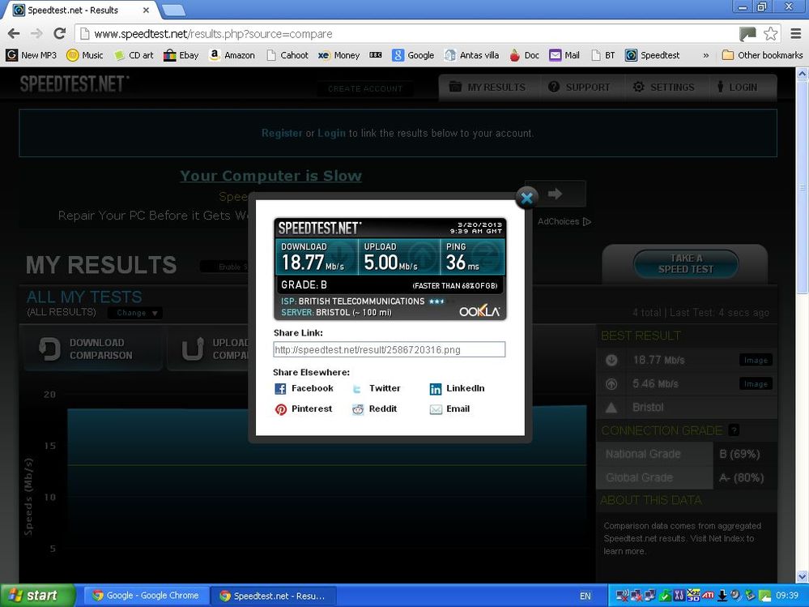Share result via Twitter icon
The width and height of the screenshot is (809, 607).
(x=357, y=389)
